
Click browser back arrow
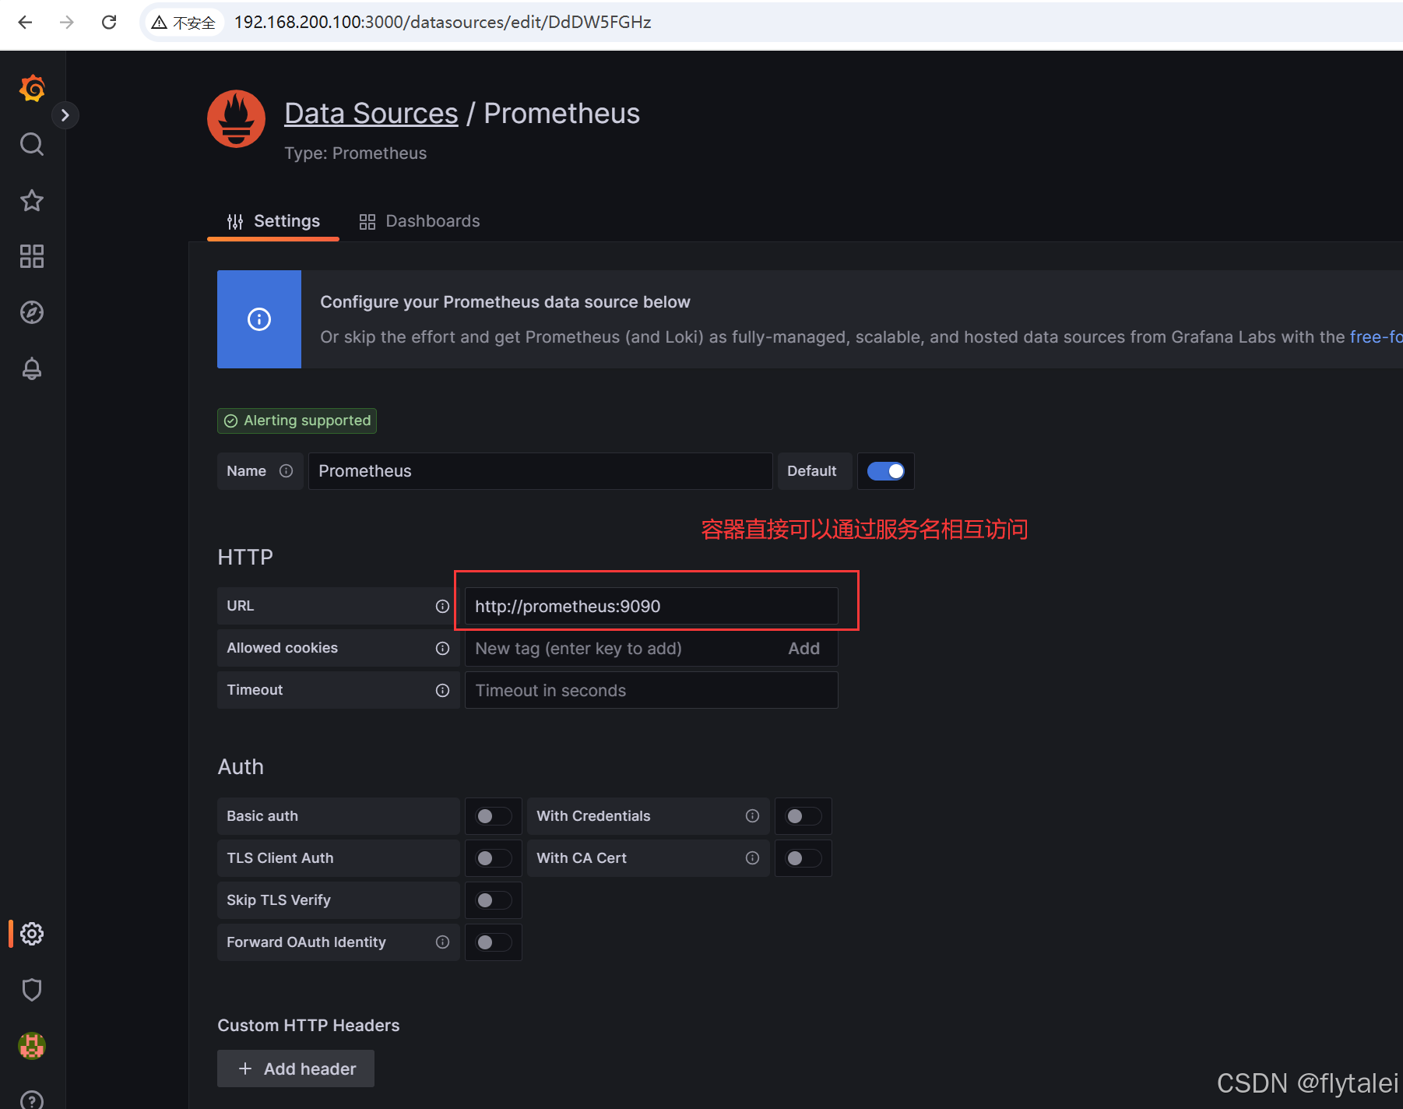point(25,22)
